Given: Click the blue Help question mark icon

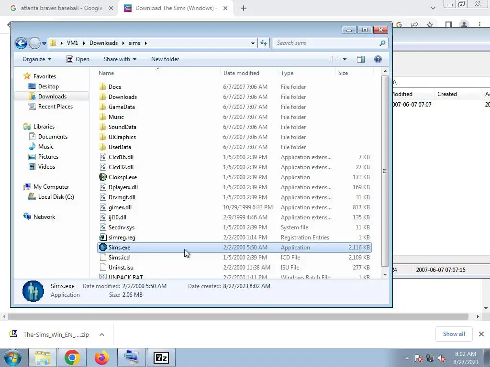Looking at the screenshot, I should tap(378, 59).
